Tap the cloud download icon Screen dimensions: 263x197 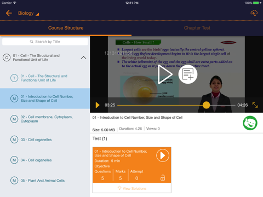[254, 13]
